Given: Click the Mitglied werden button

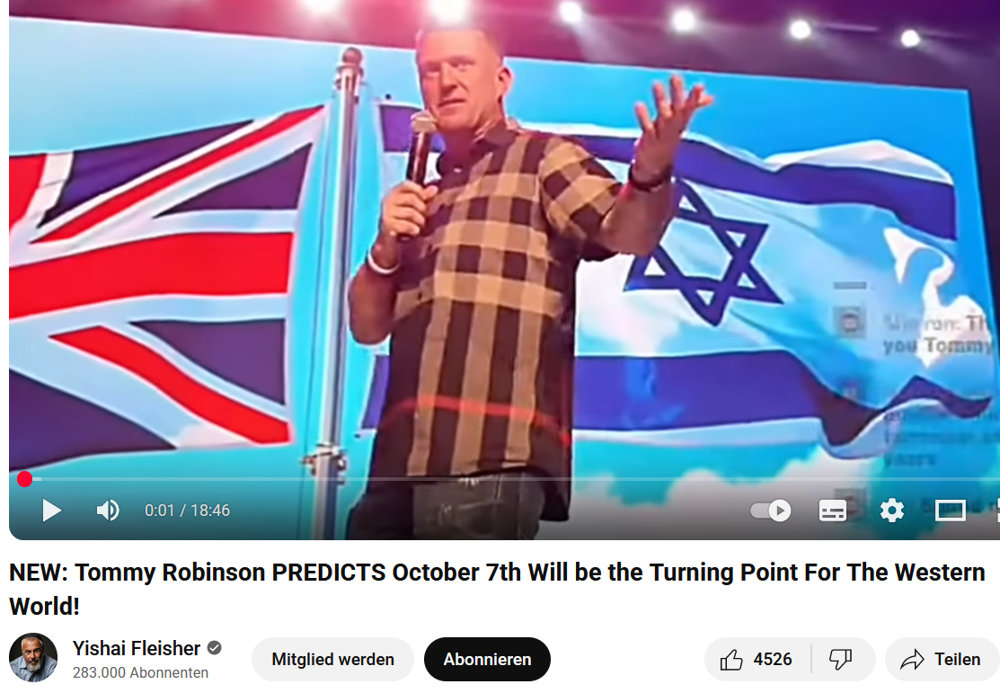Looking at the screenshot, I should coord(333,659).
